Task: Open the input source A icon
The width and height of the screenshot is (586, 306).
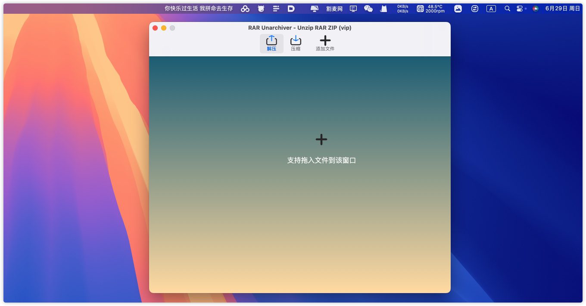Action: [491, 9]
